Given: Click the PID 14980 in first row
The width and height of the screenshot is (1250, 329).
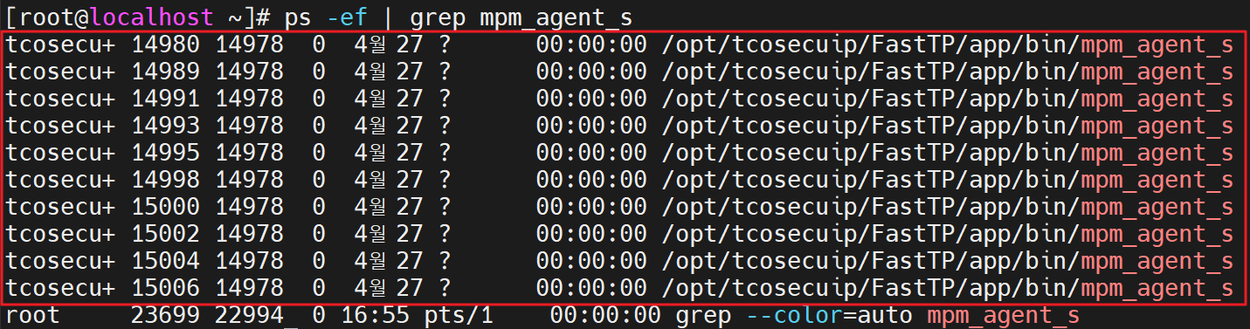Looking at the screenshot, I should click(x=165, y=45).
